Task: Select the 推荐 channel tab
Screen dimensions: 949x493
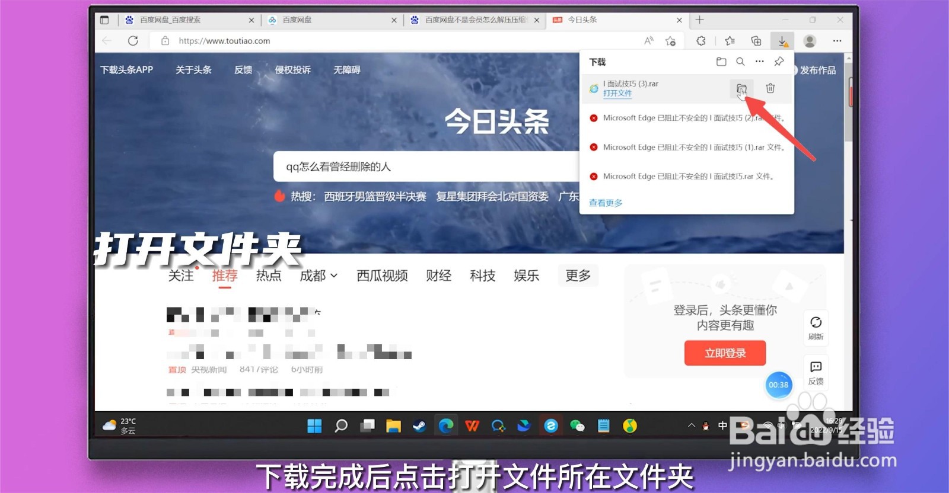Action: point(225,276)
